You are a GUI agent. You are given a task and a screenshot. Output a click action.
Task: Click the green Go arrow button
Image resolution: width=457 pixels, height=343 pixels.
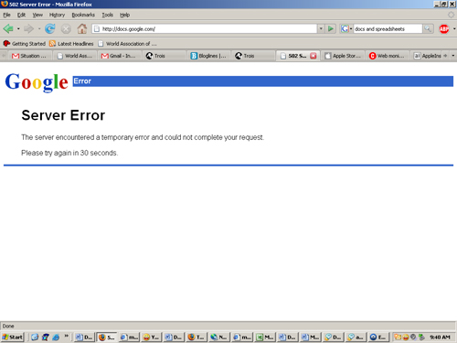tap(331, 28)
